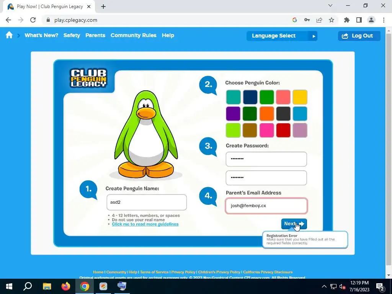The image size is (392, 294).
Task: Open the Help menu item
Action: (x=168, y=35)
